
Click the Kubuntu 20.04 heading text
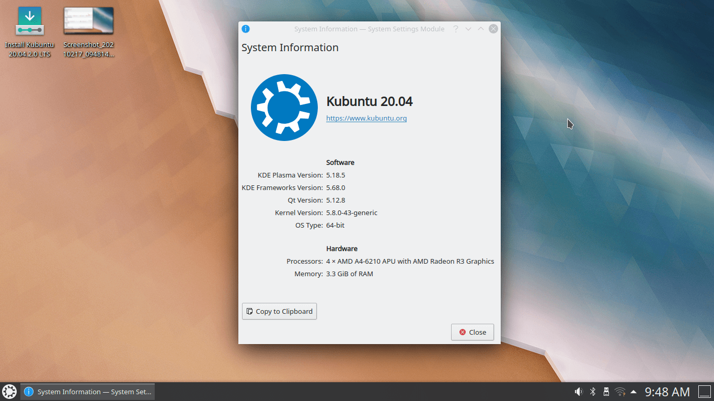click(370, 101)
